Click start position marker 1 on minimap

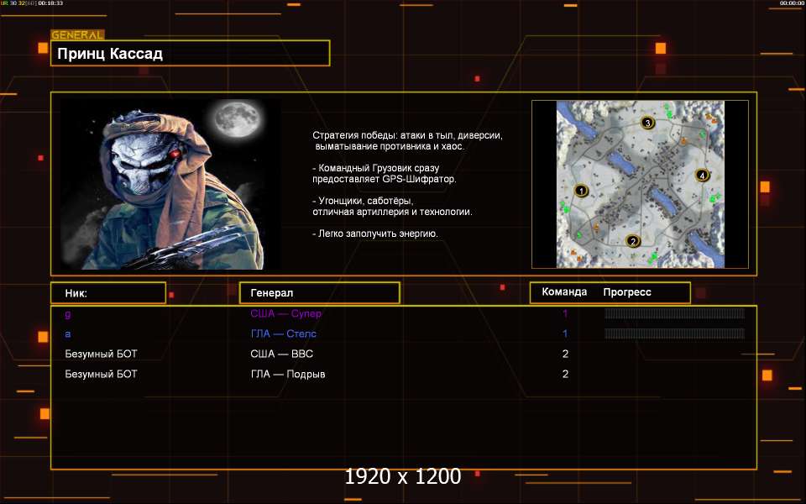pos(581,191)
